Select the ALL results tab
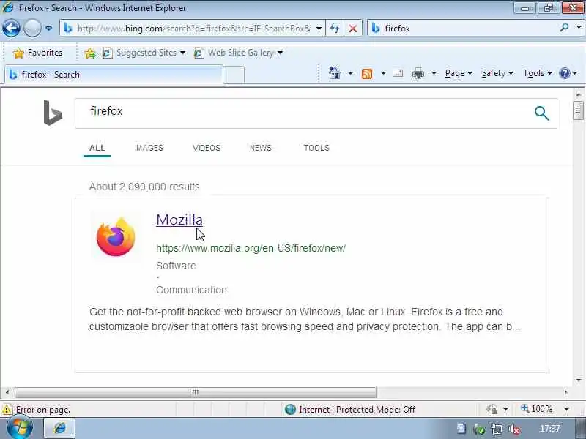The width and height of the screenshot is (586, 439). tap(97, 148)
